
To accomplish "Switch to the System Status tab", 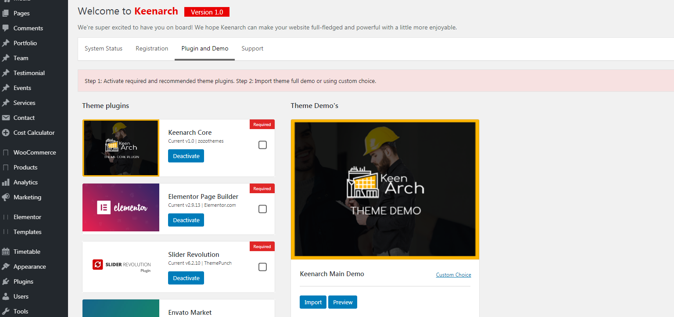I will (x=104, y=49).
